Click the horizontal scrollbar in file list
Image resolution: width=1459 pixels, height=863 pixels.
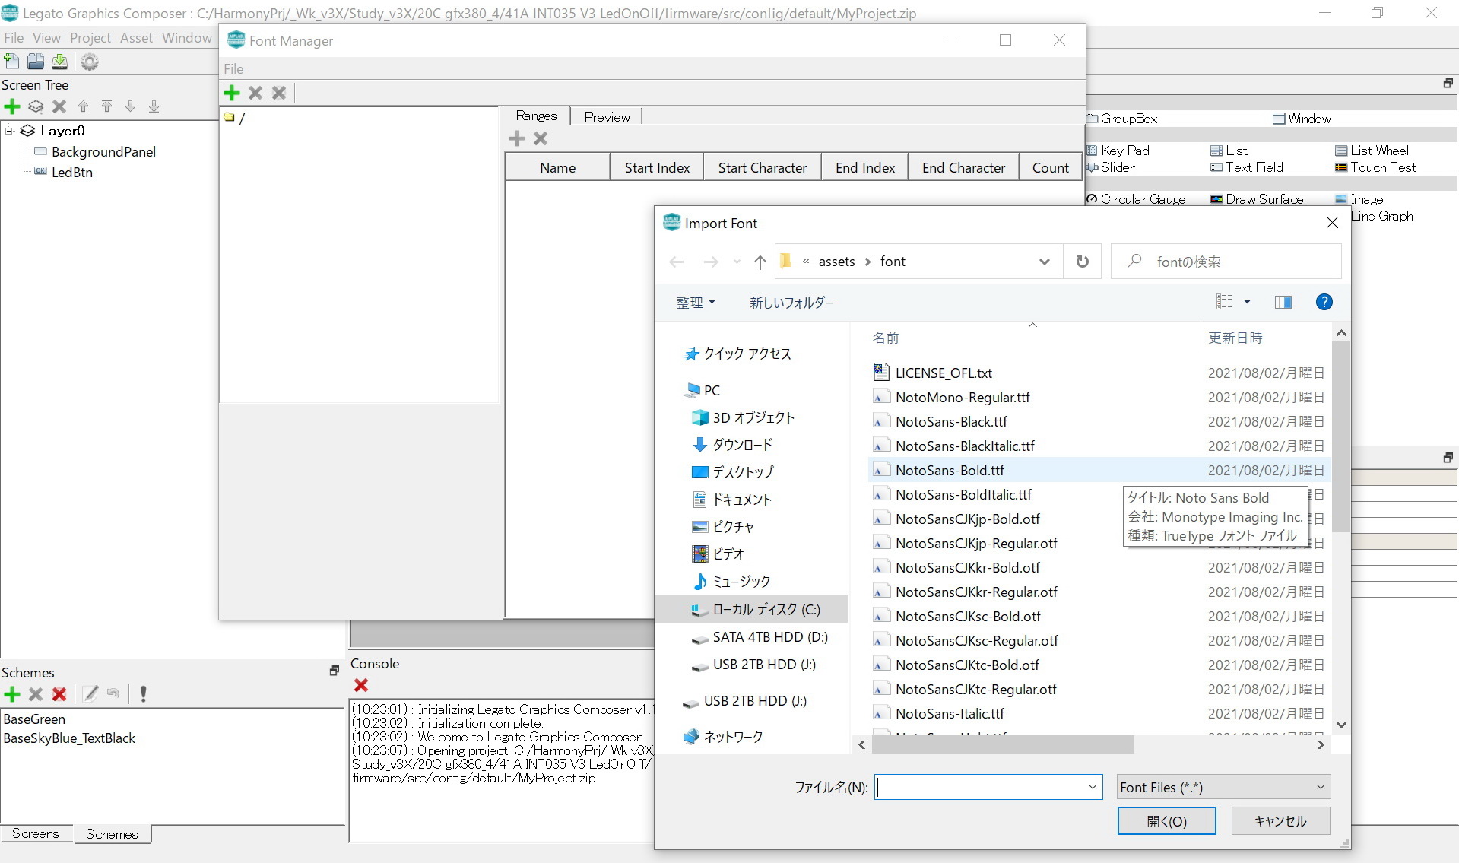click(x=1003, y=745)
